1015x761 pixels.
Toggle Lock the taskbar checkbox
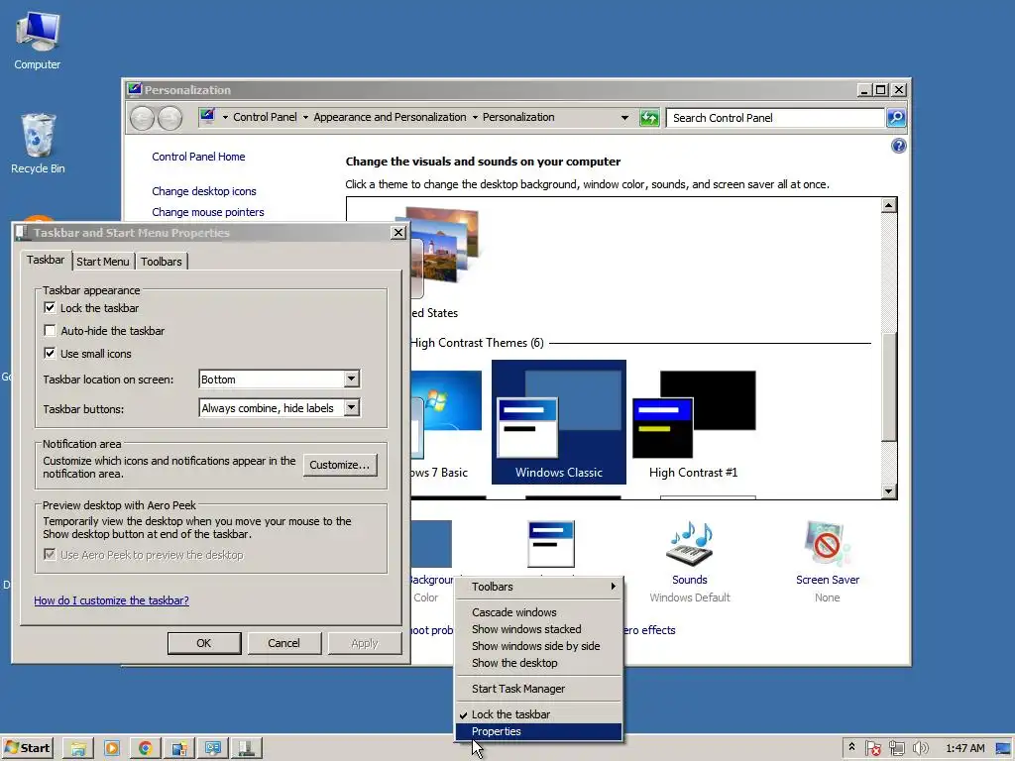[50, 307]
